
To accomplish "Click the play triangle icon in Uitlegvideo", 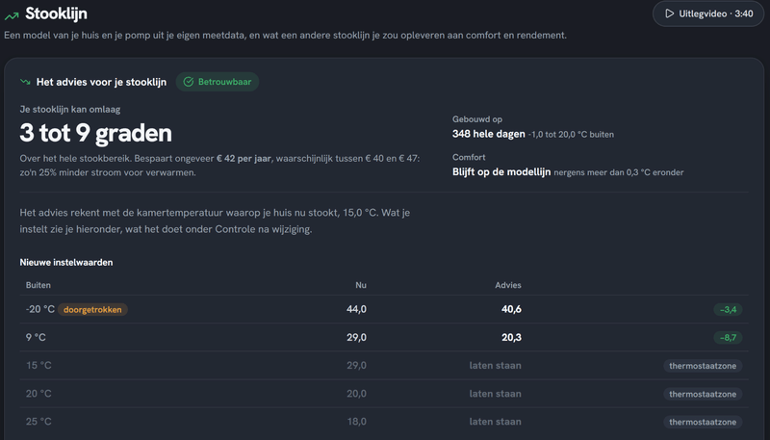I will point(669,13).
